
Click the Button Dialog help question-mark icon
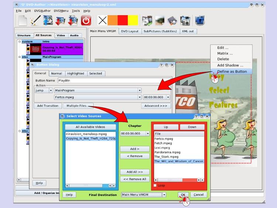point(161,65)
